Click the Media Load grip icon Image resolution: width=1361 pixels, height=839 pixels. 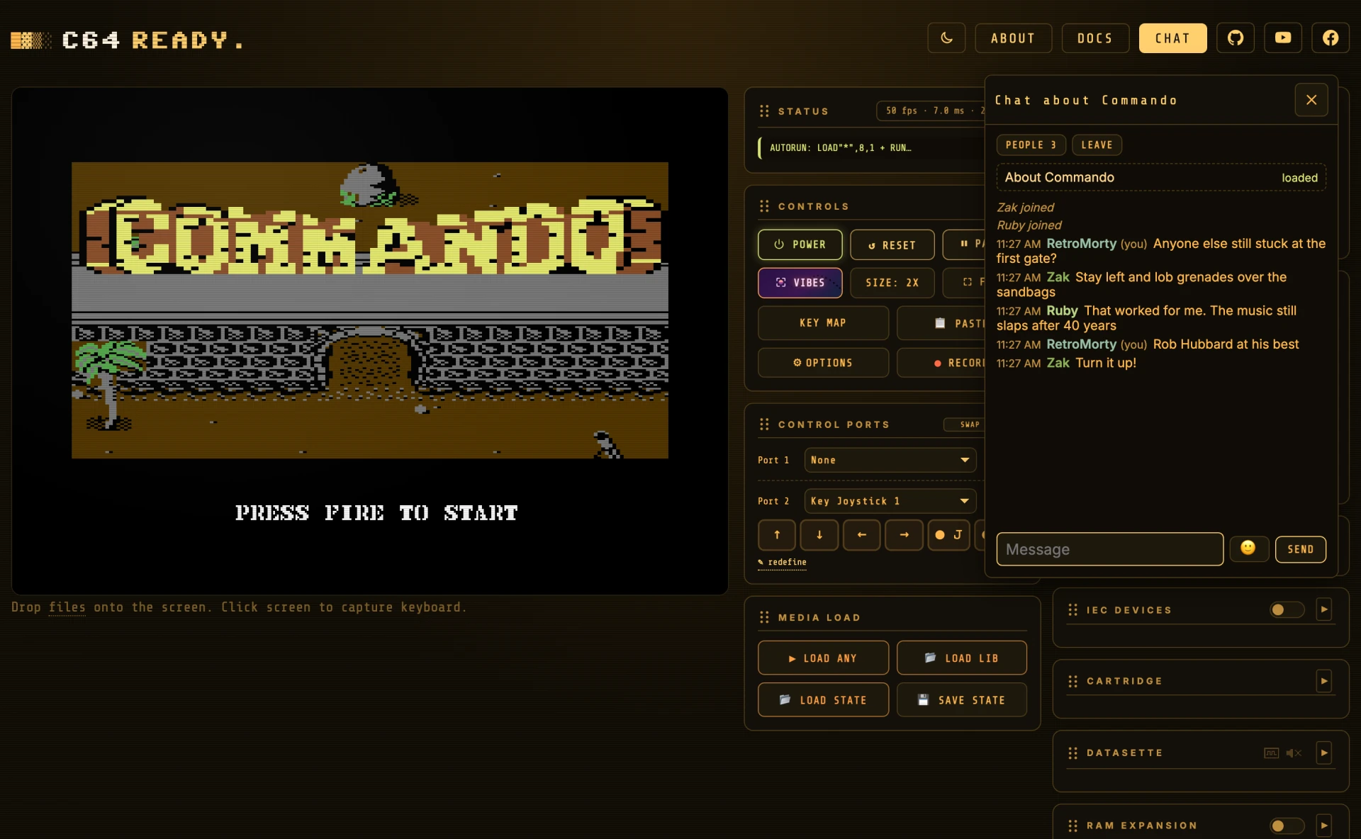764,617
